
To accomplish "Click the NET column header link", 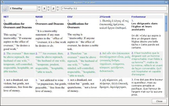I will [x=6, y=17].
